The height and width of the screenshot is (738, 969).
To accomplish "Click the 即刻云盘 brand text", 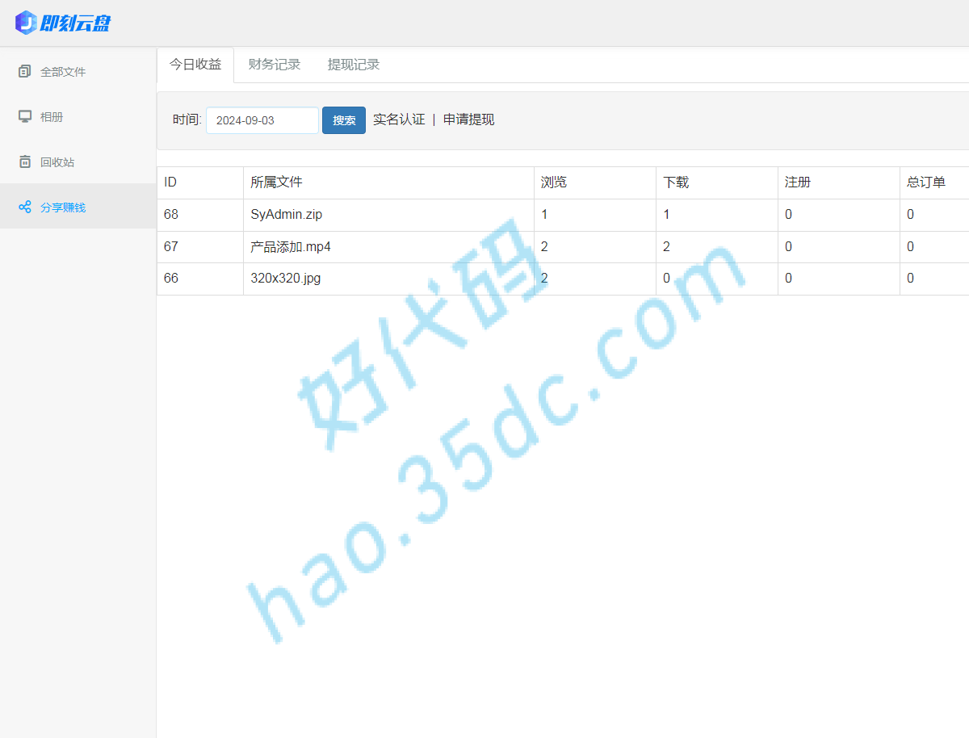I will (x=75, y=23).
